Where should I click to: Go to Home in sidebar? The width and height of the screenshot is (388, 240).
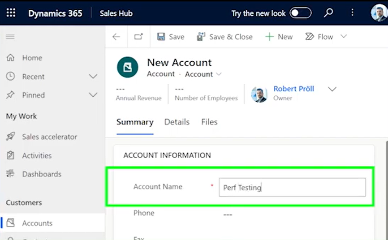tap(32, 58)
